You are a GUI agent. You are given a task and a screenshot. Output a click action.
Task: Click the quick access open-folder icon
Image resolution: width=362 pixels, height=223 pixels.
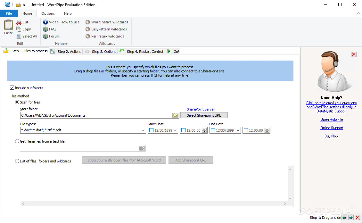[18, 5]
